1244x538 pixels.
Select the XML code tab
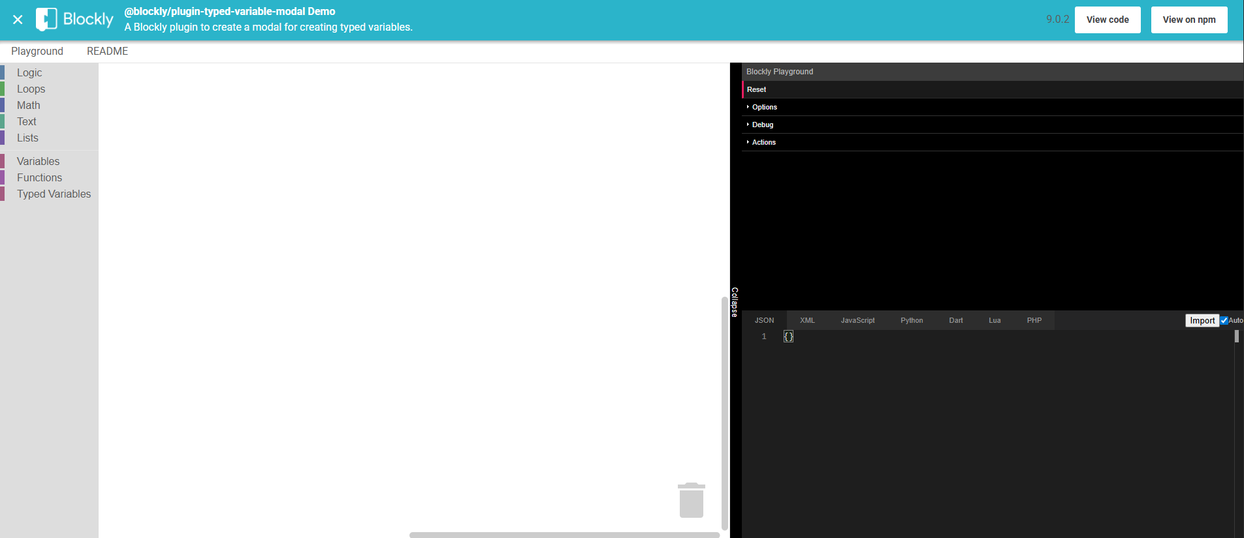pos(807,320)
